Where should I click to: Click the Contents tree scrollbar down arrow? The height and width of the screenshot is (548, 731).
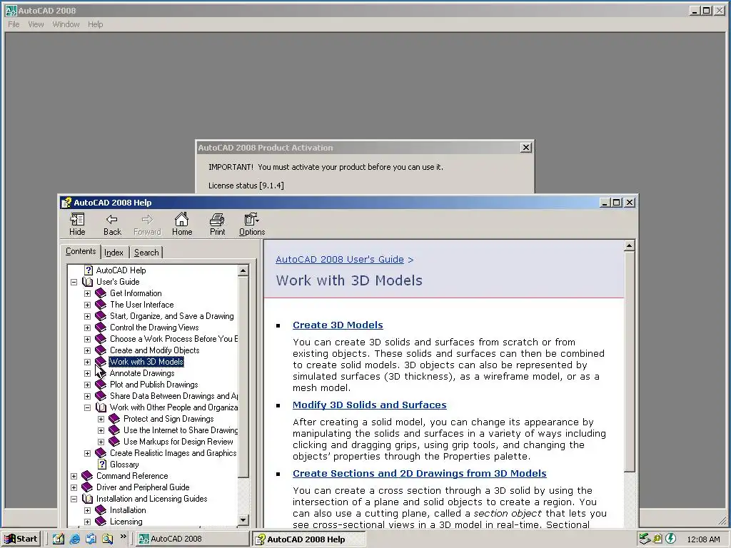click(x=243, y=519)
